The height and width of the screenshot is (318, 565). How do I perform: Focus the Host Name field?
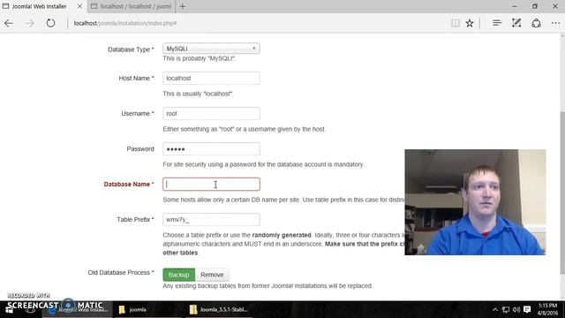(x=211, y=78)
